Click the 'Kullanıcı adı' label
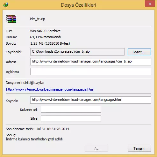Screen dimensions: 157x157 coord(29,110)
